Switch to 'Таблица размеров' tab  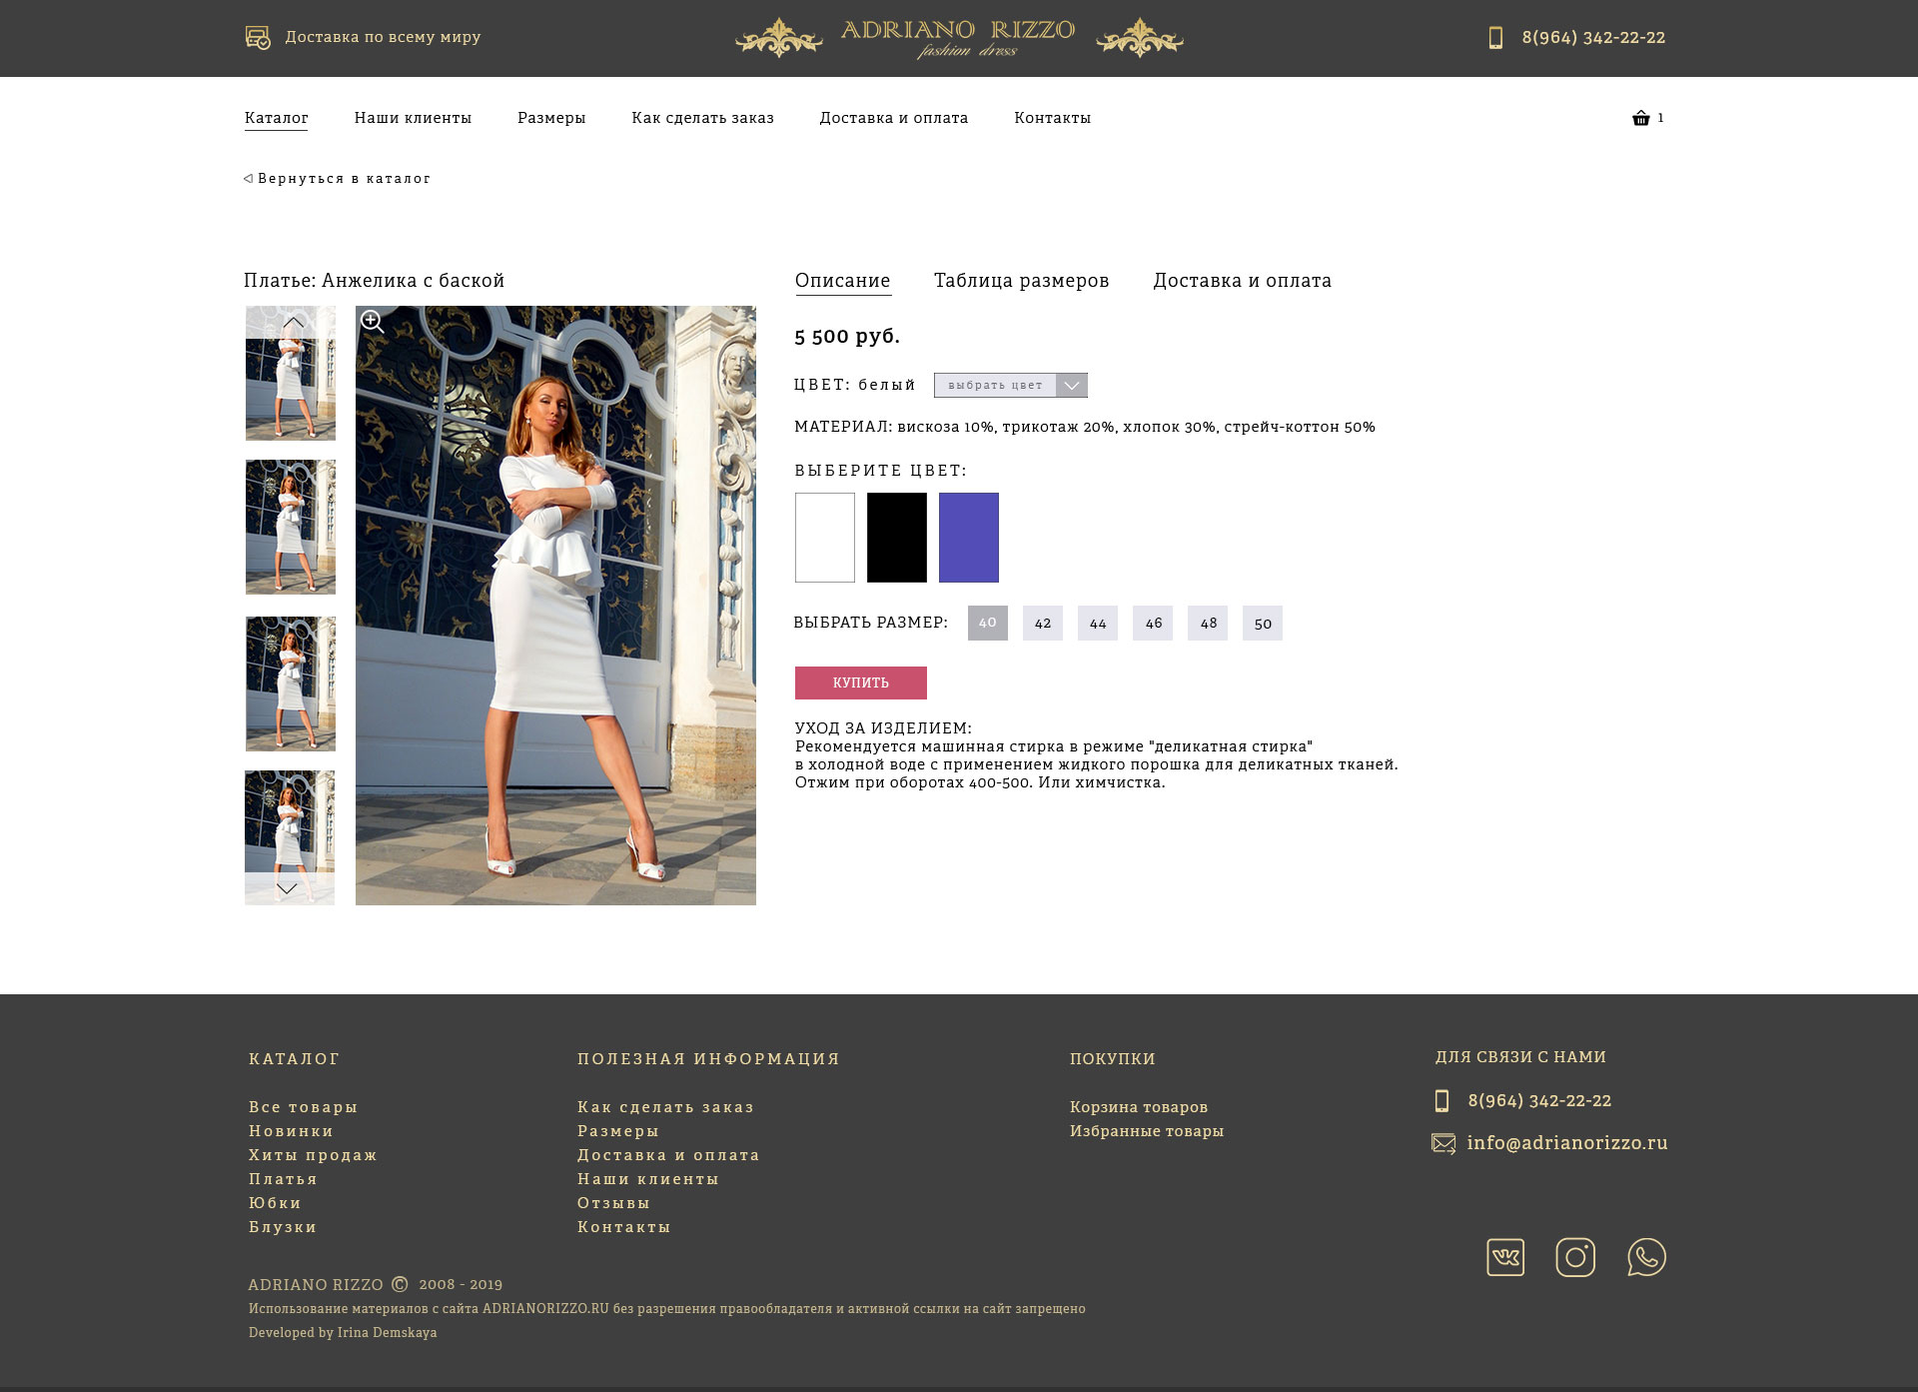coord(1021,281)
